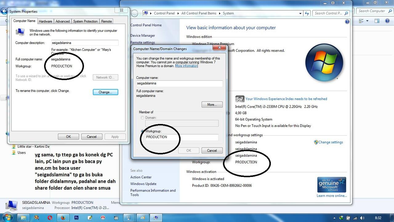Select the Computer Name tab
This screenshot has width=394, height=222.
[x=24, y=21]
